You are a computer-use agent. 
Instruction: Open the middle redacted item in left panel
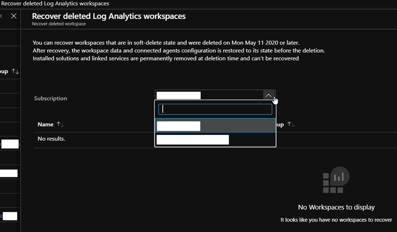[9, 173]
